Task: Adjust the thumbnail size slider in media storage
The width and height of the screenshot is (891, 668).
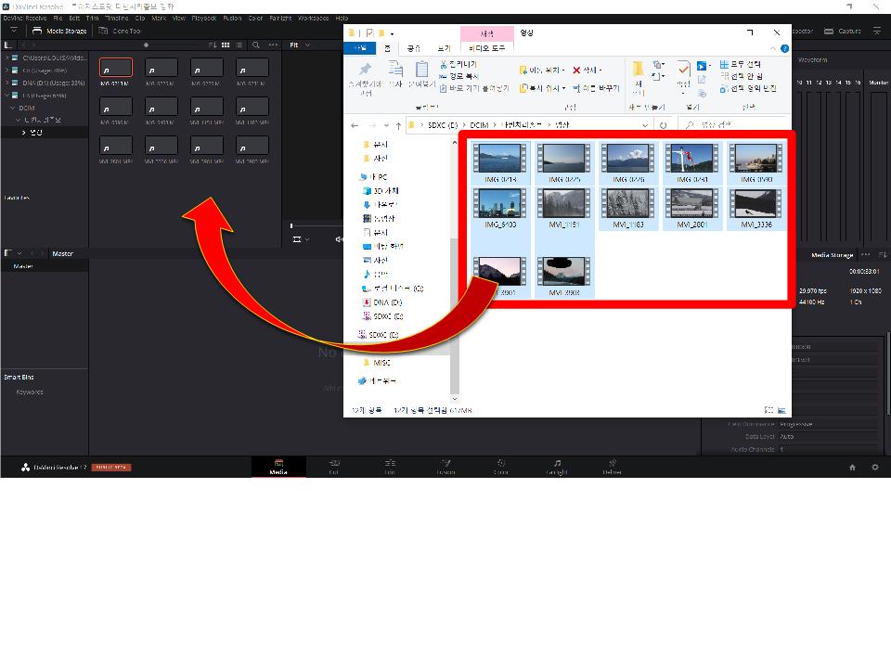Action: 146,45
